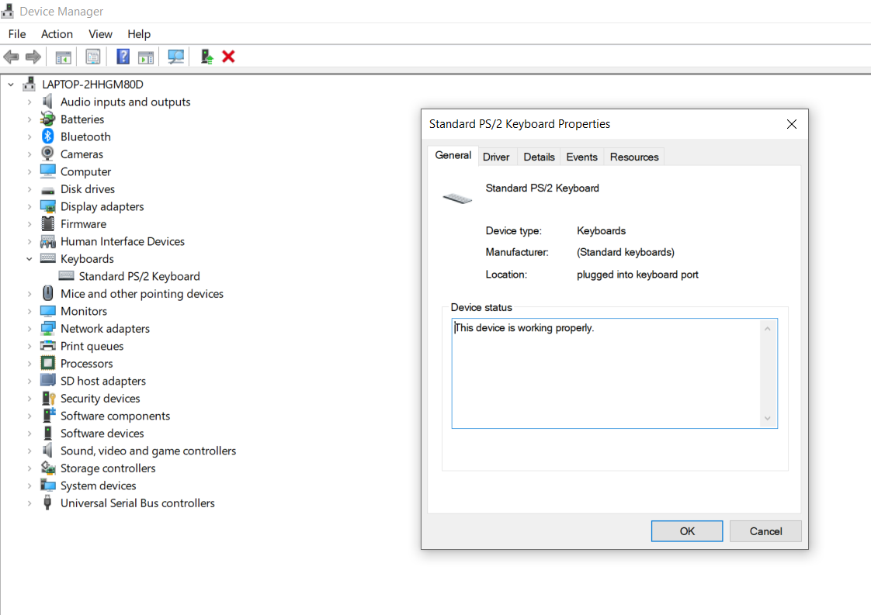This screenshot has width=871, height=615.
Task: Expand Sound, video and game controllers
Action: point(29,451)
